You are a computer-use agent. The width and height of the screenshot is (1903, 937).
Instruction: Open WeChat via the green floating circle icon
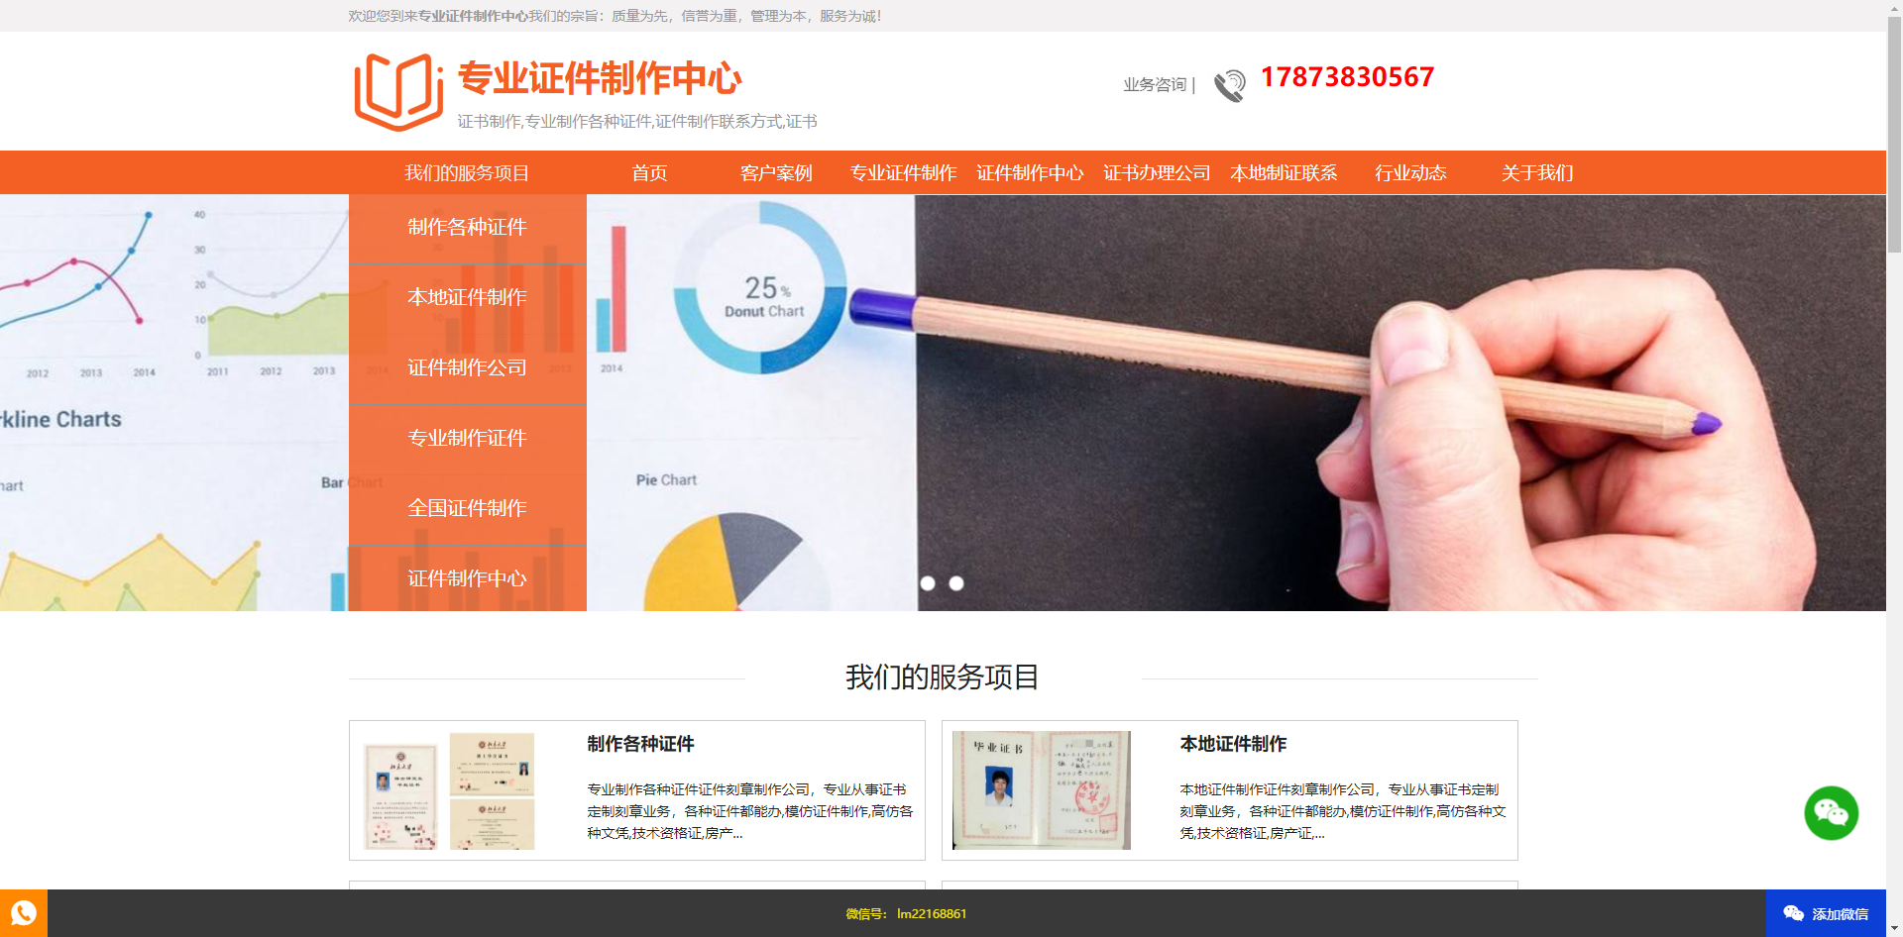click(1831, 813)
